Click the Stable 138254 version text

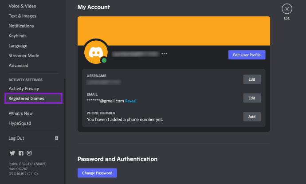click(x=27, y=164)
